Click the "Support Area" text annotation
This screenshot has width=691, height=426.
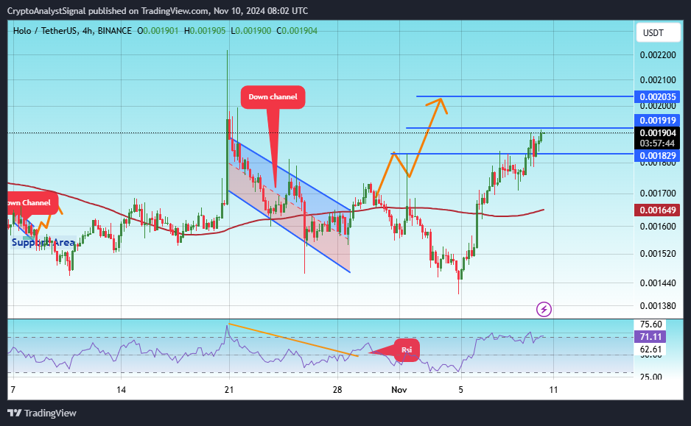43,243
